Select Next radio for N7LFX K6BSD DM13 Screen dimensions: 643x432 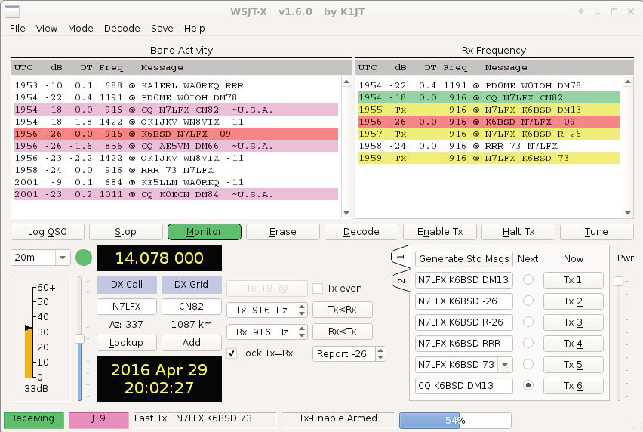[528, 279]
